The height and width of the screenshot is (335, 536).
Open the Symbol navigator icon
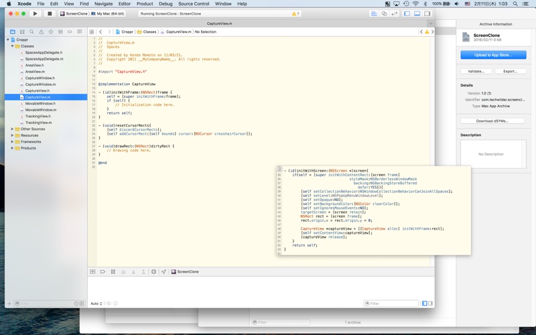[x=22, y=31]
